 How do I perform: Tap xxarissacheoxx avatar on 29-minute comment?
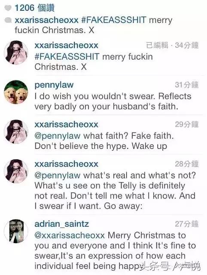pyautogui.click(x=16, y=132)
